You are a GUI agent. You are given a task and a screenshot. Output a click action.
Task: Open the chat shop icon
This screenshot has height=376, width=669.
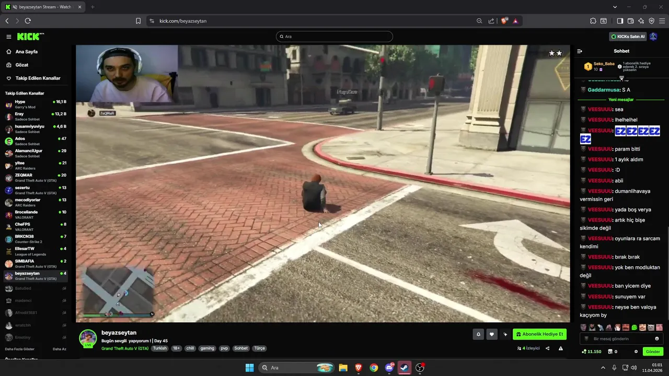click(612, 351)
